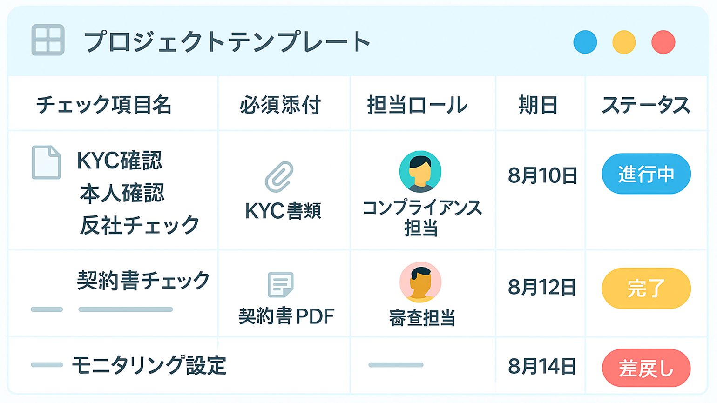Click the KYC書類 attachment label
The height and width of the screenshot is (403, 717).
(x=283, y=211)
